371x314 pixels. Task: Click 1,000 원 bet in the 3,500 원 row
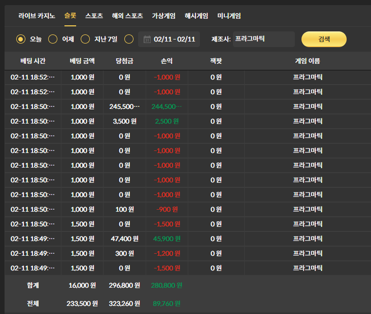click(82, 122)
